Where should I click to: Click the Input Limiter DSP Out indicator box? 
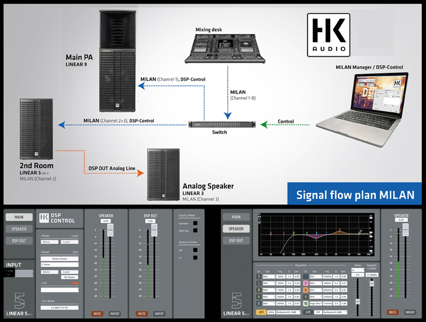195,230
